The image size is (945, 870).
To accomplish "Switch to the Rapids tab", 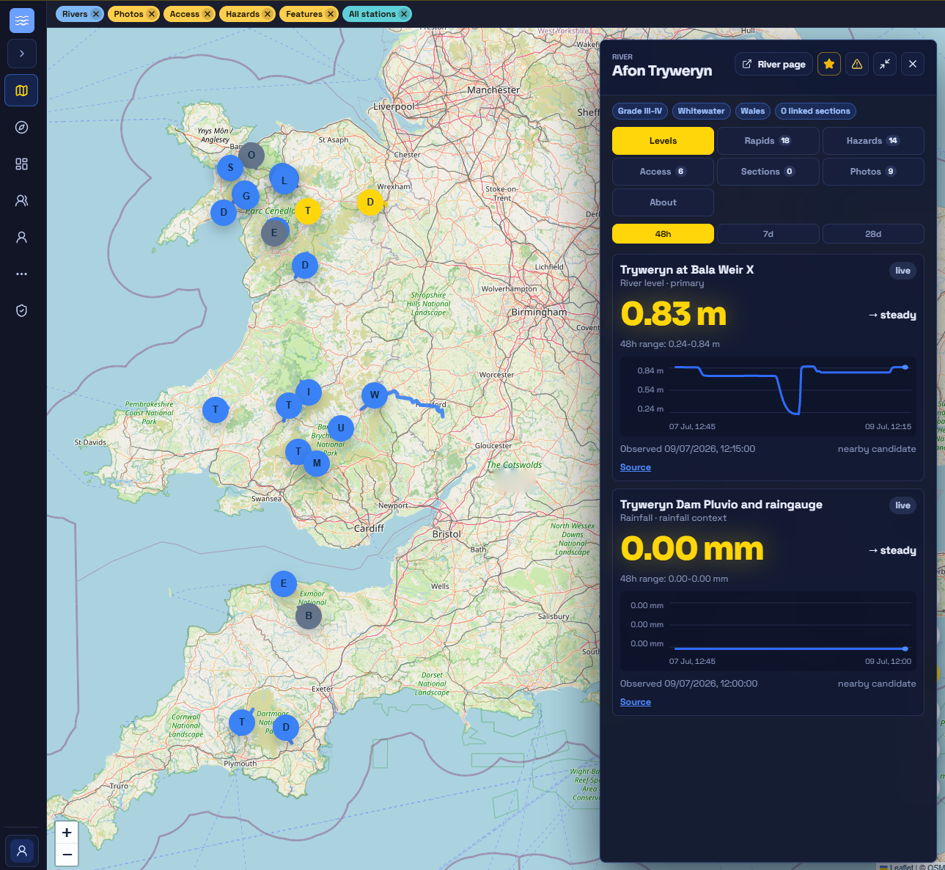I will [x=768, y=141].
